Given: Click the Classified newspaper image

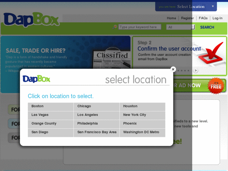Looking at the screenshot, I should pos(112,58).
